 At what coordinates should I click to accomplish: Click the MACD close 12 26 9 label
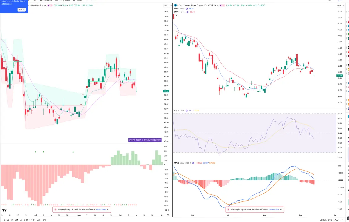pyautogui.click(x=182, y=163)
